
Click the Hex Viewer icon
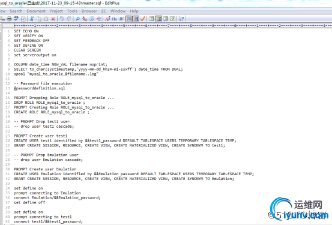[115, 19]
